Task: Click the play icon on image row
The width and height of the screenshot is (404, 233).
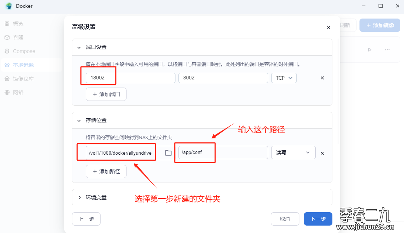Action: pyautogui.click(x=370, y=50)
